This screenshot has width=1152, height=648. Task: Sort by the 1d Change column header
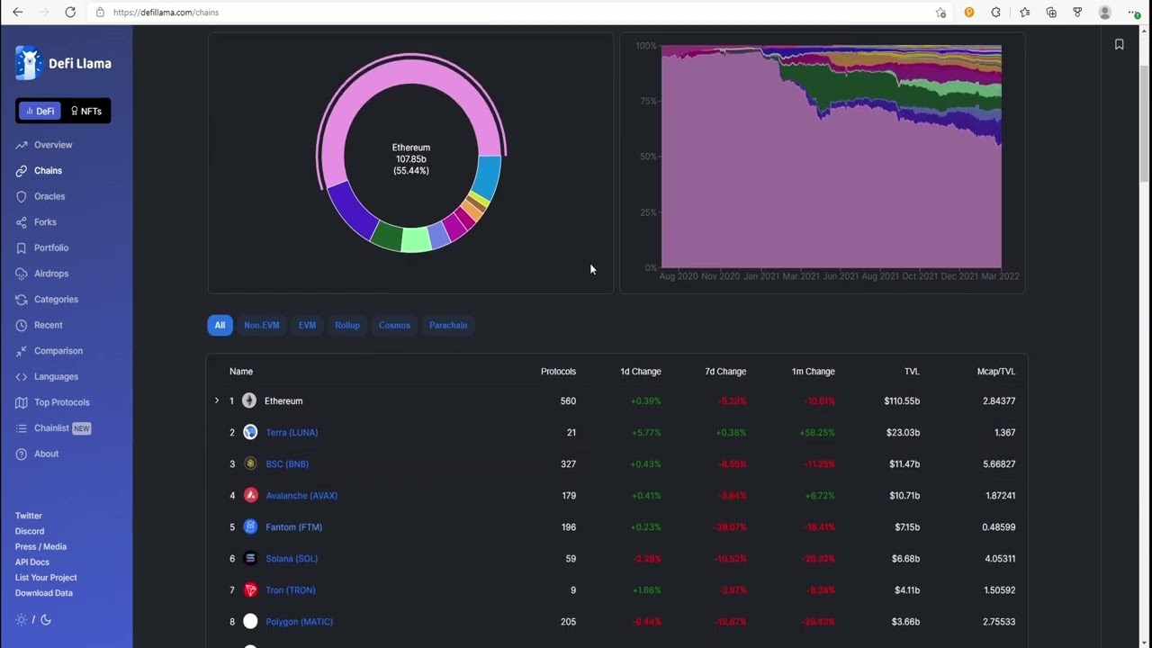coord(641,371)
